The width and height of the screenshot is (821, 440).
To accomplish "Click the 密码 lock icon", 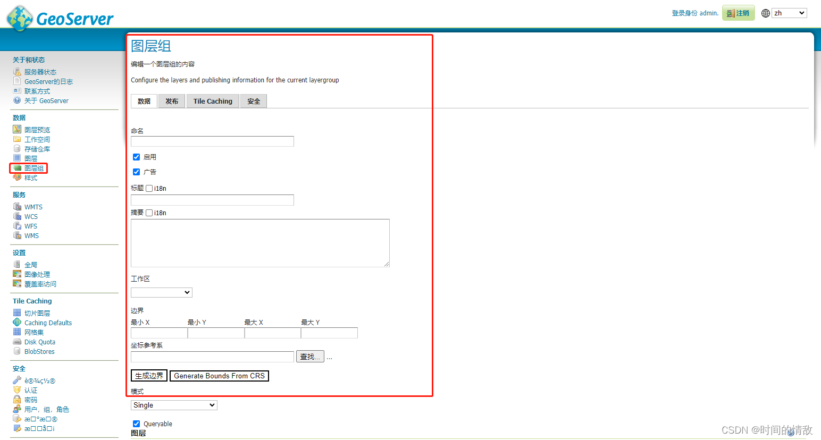I will tap(17, 400).
